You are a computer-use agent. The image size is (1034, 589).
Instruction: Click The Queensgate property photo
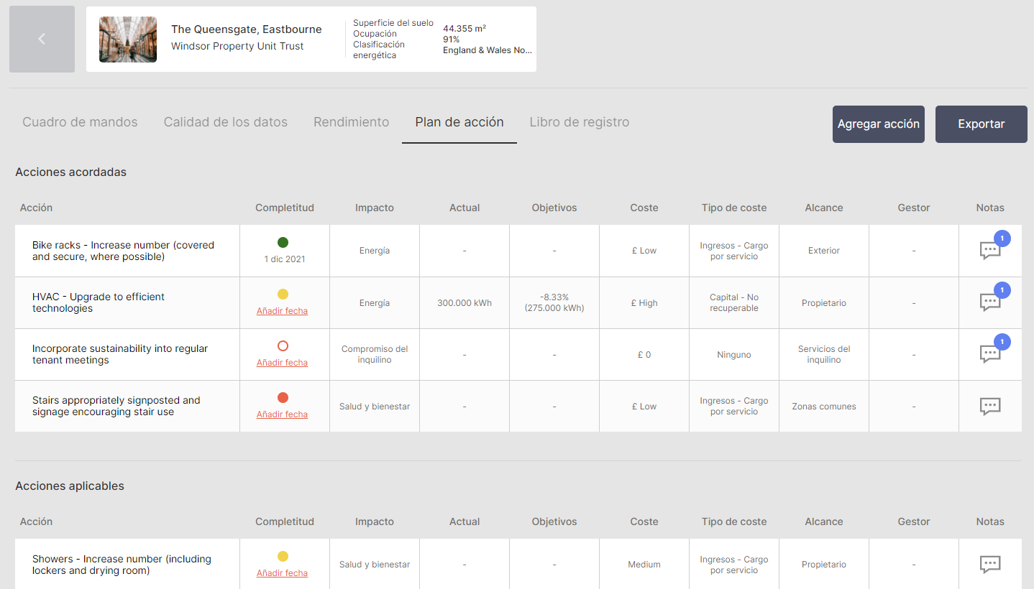click(128, 39)
